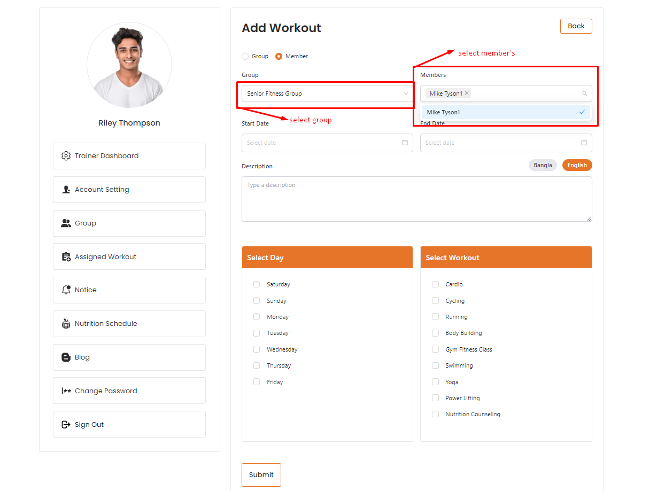
Task: Click the Notice bell icon
Action: (66, 290)
